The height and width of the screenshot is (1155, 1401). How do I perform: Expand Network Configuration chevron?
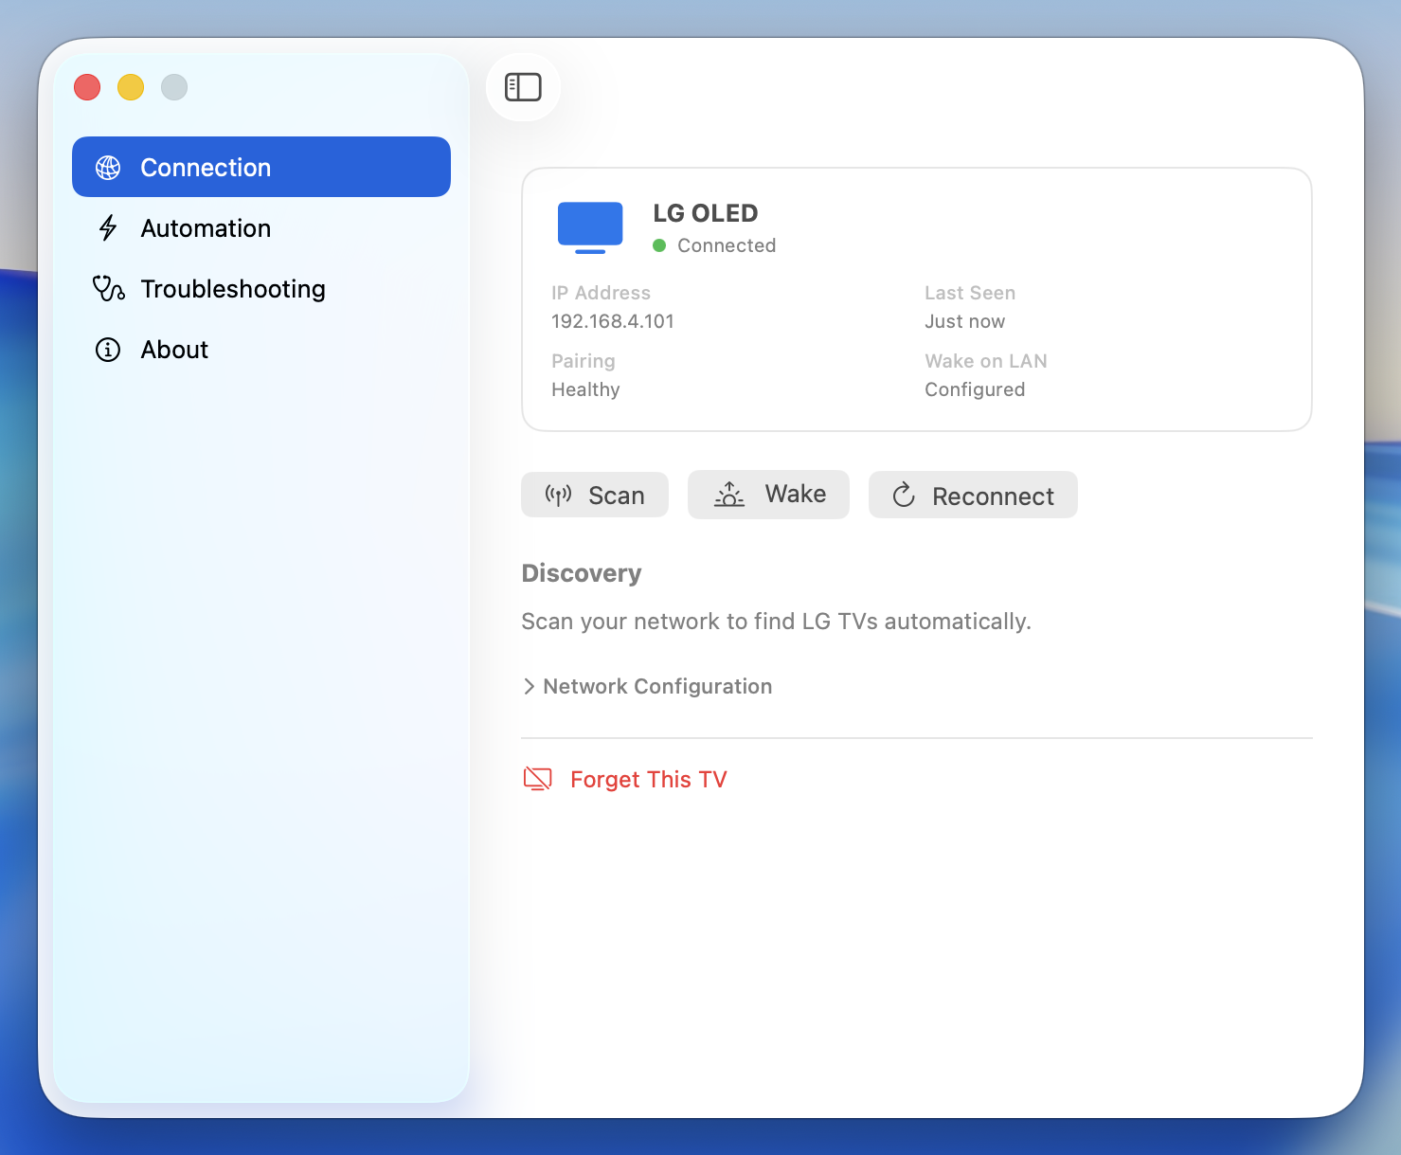529,686
